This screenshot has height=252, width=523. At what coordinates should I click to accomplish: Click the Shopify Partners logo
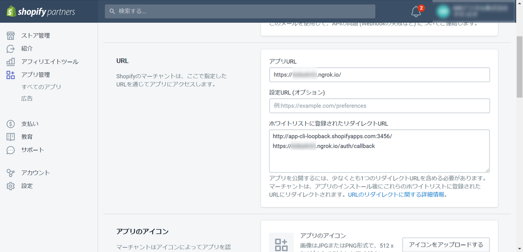41,12
